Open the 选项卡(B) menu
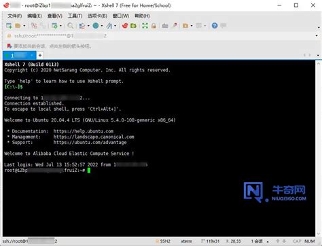The height and width of the screenshot is (246, 322). (x=97, y=16)
